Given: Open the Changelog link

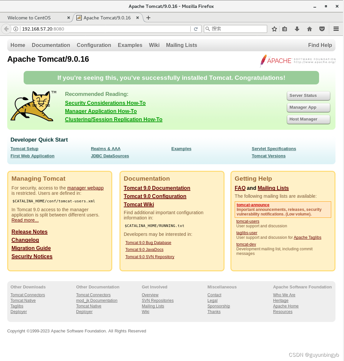Looking at the screenshot, I should (25, 240).
